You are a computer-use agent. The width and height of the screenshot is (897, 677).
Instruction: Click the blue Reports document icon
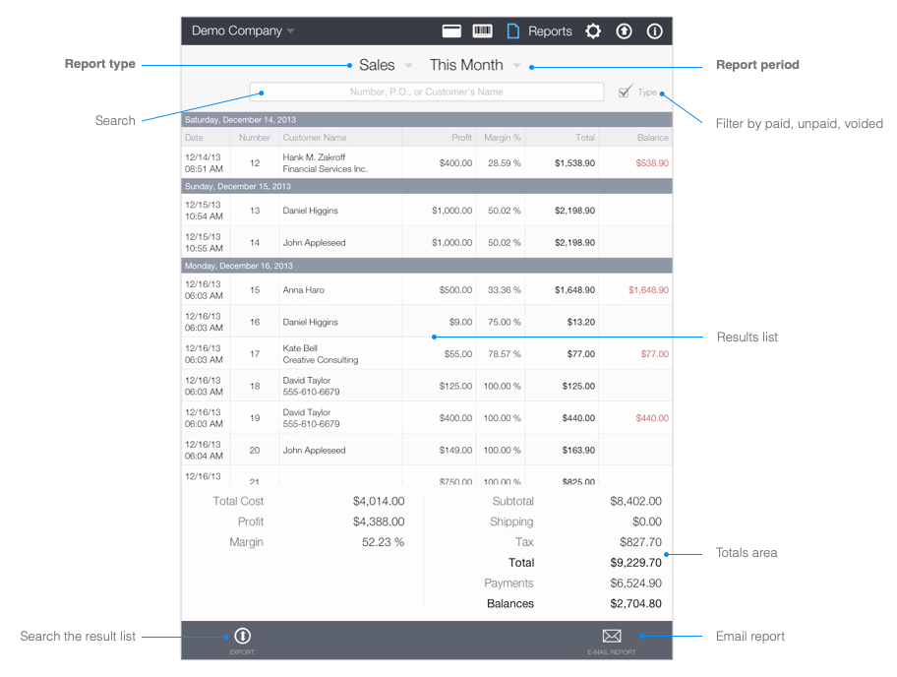pyautogui.click(x=512, y=31)
